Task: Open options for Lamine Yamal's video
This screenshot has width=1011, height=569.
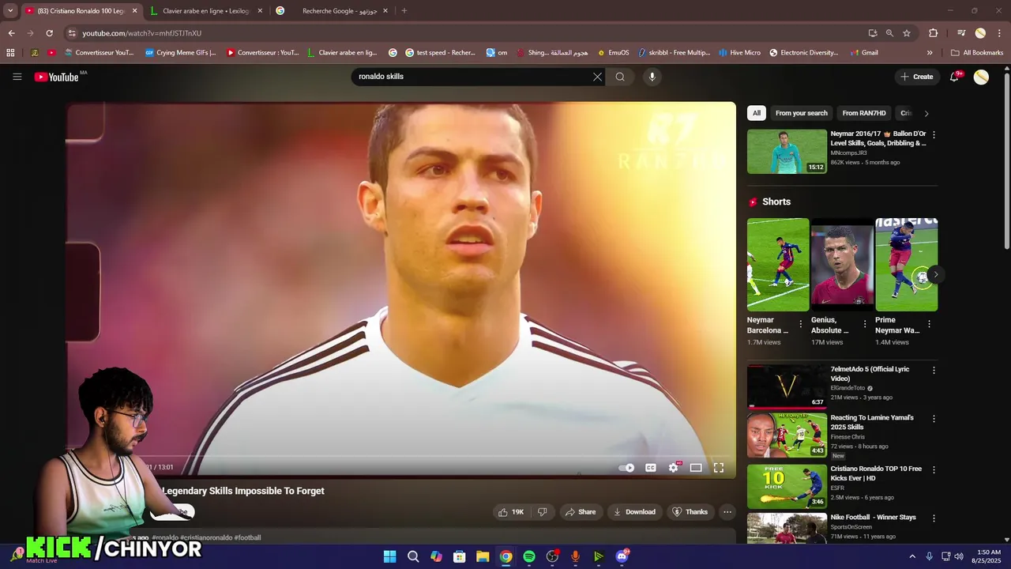Action: click(x=934, y=419)
